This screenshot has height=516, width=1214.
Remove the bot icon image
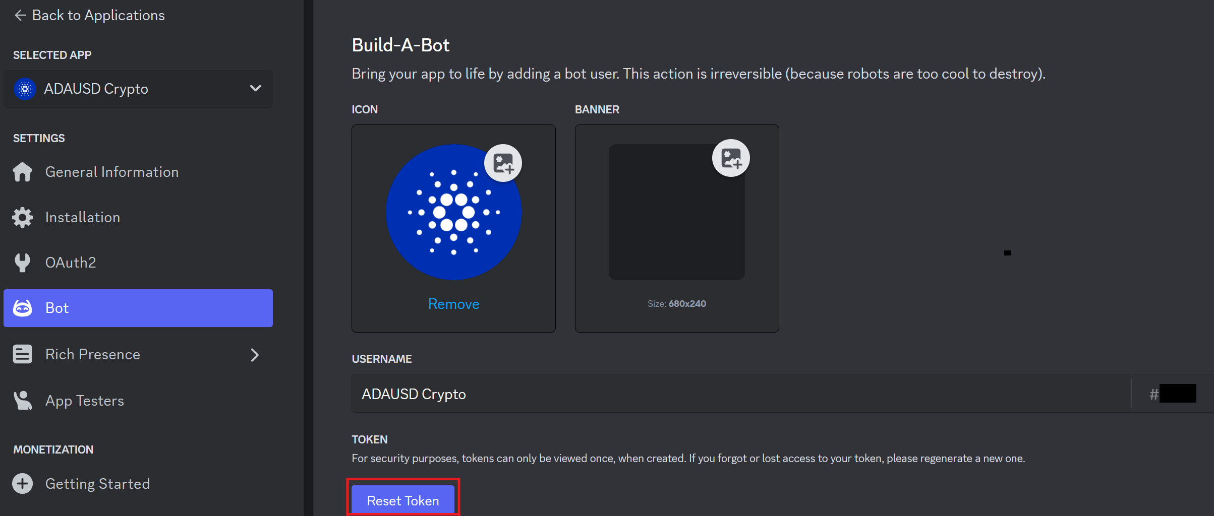(453, 304)
